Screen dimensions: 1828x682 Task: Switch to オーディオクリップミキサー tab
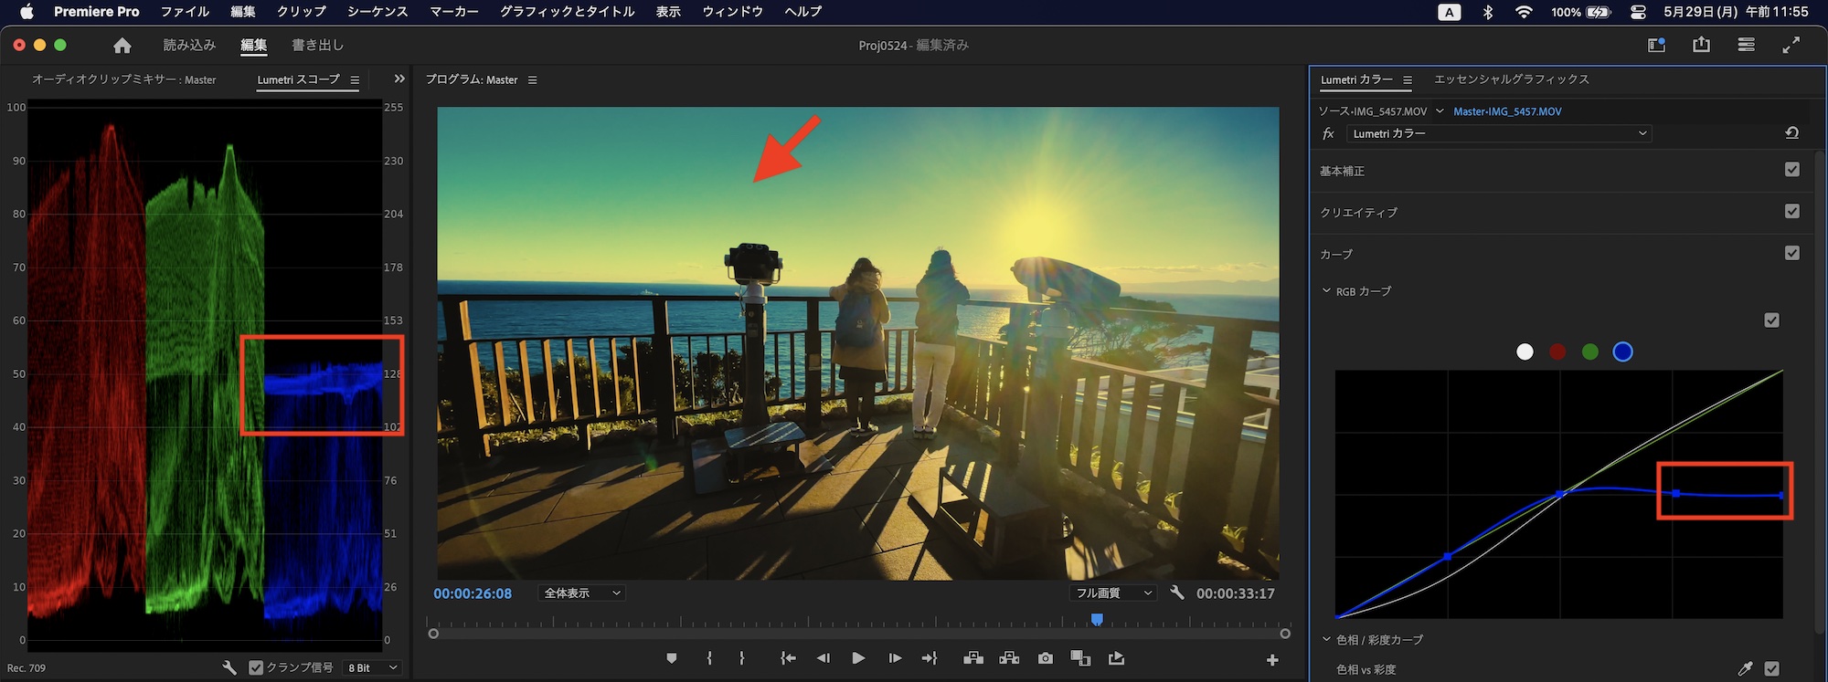coord(124,80)
